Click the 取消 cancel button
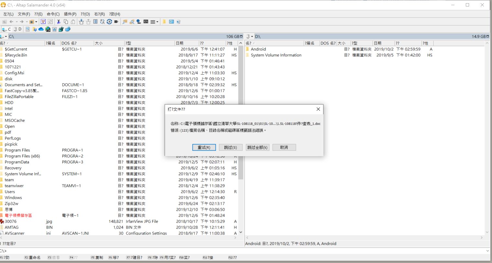This screenshot has height=263, width=492. [284, 147]
